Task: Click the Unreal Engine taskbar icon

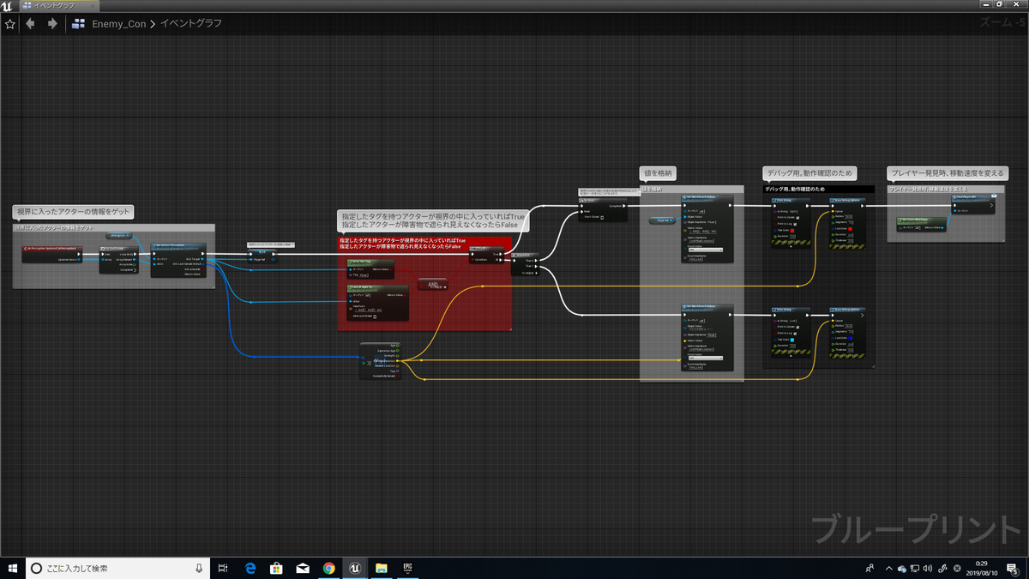Action: pos(355,568)
